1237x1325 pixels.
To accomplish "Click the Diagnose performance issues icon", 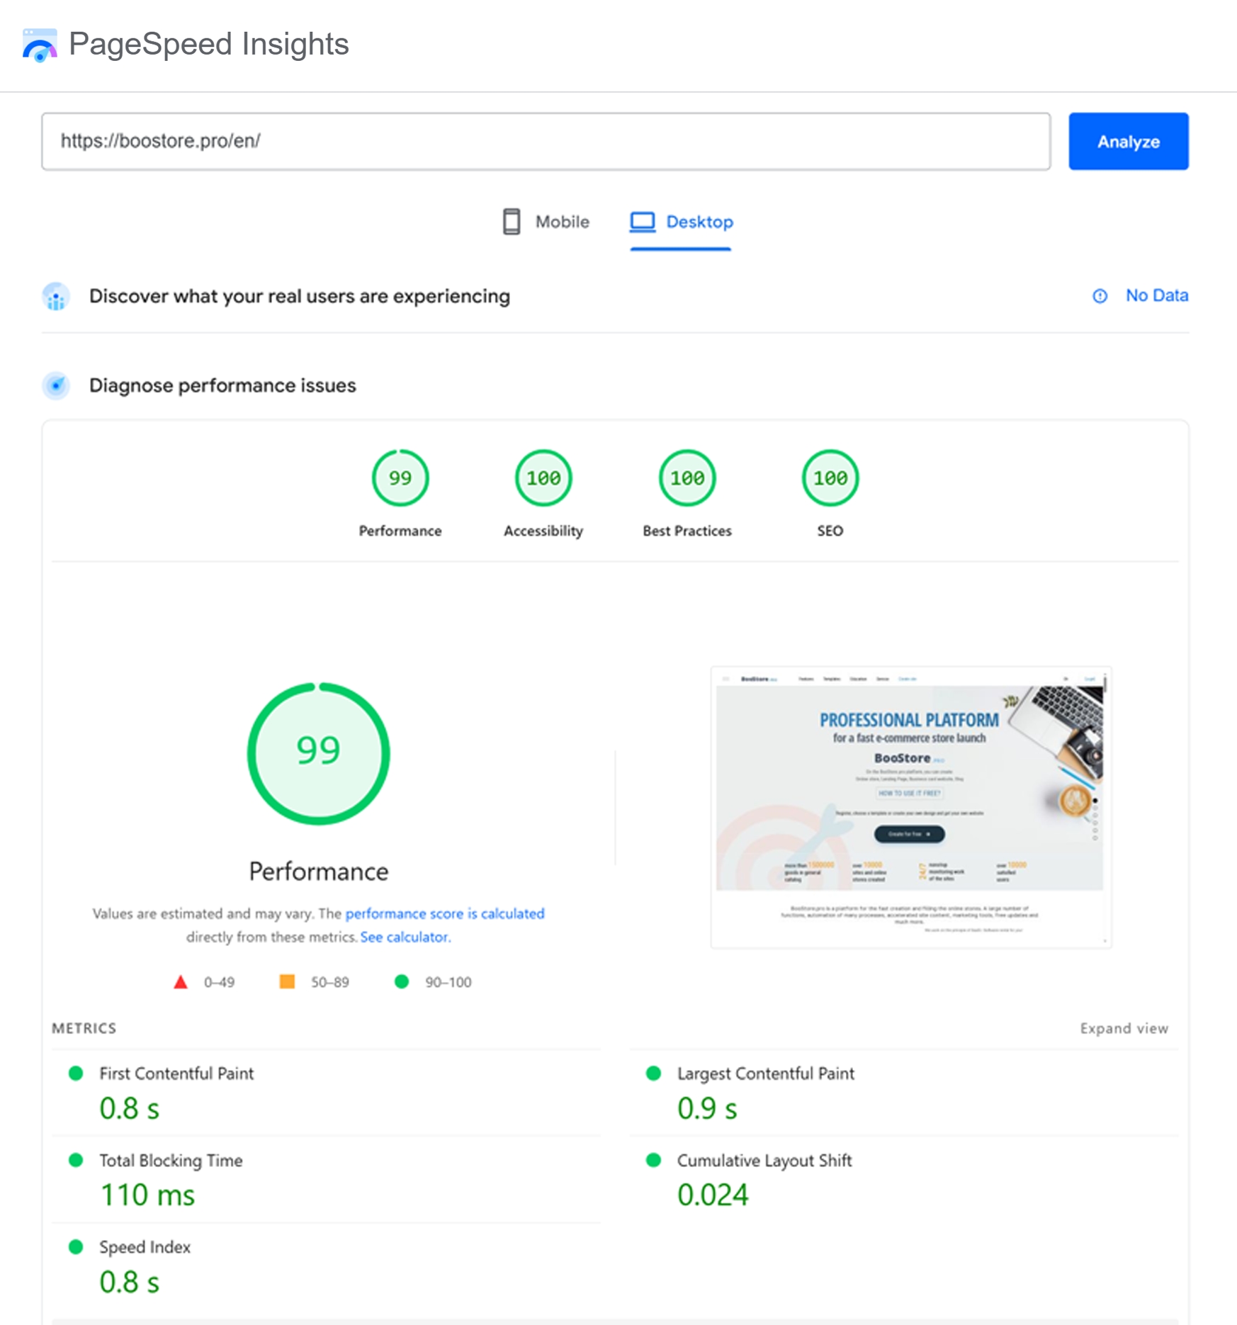I will tap(56, 385).
